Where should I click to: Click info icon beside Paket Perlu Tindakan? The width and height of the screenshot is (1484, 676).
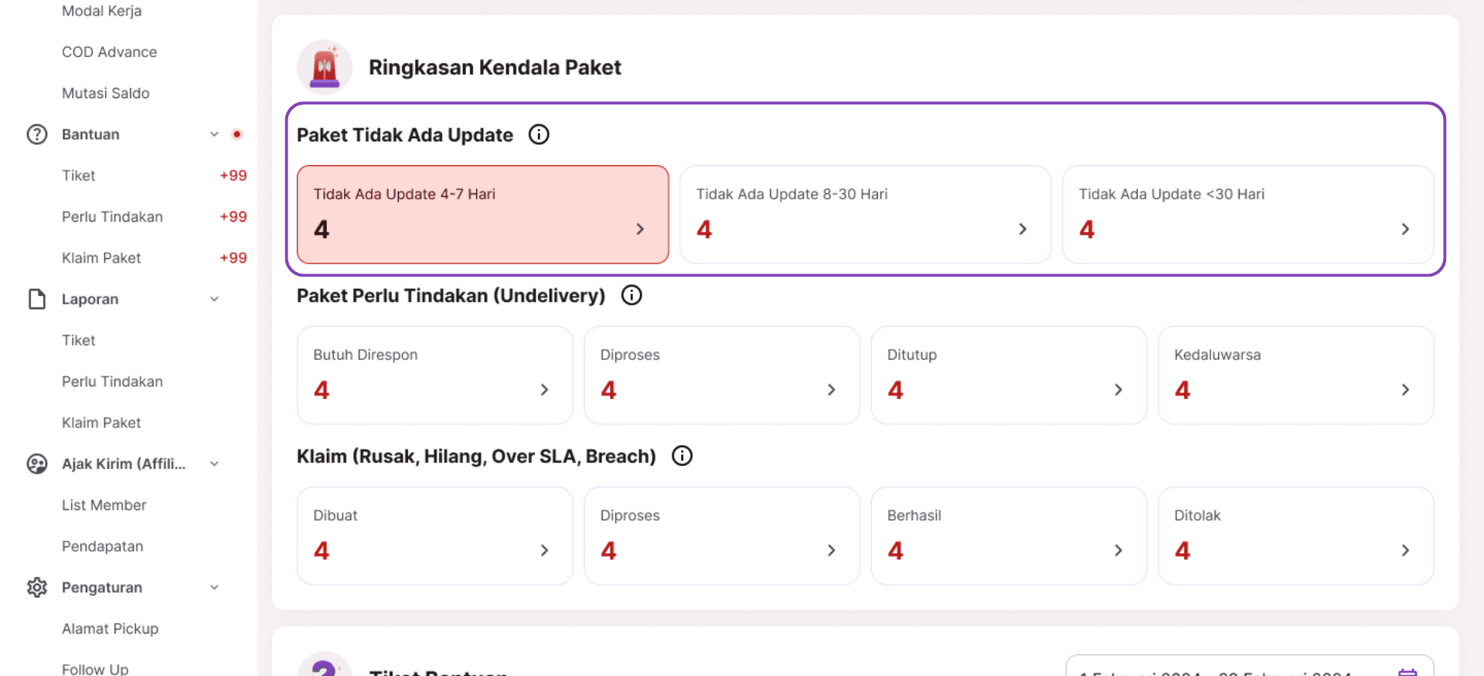coord(631,295)
